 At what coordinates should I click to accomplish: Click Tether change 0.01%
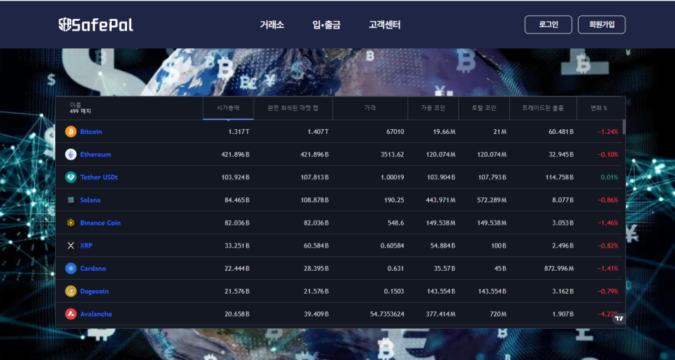[x=609, y=177]
